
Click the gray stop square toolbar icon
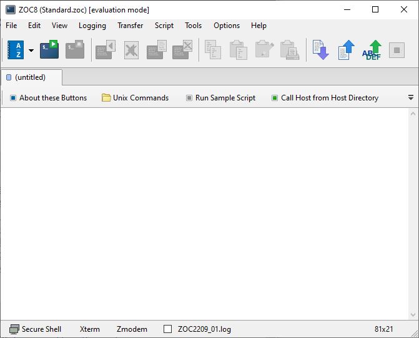(397, 50)
